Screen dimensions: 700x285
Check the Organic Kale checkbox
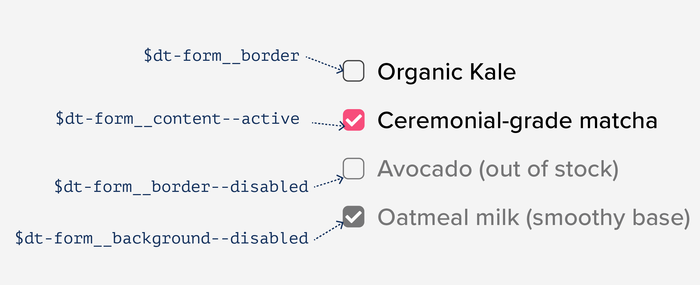pos(354,71)
